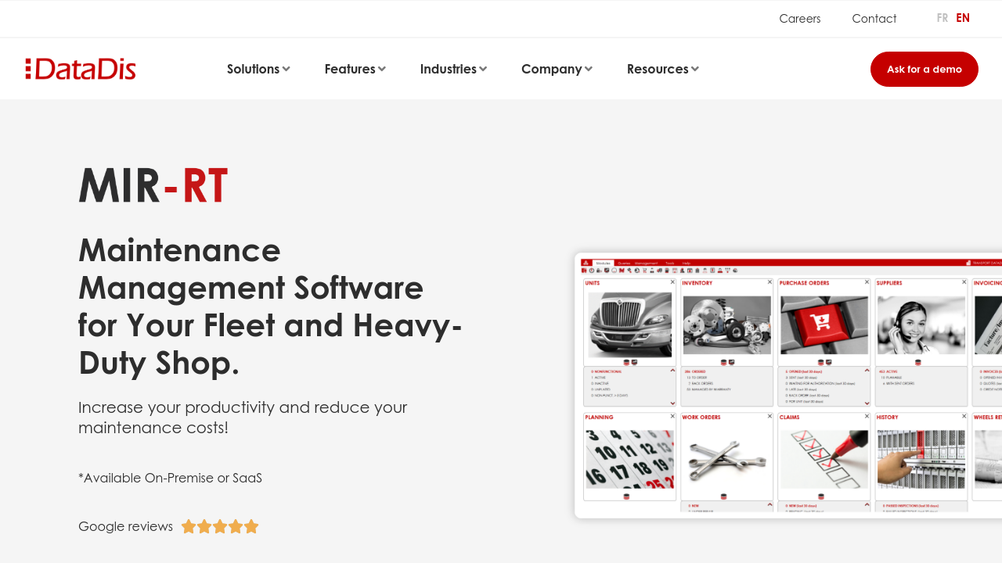Screen dimensions: 1002x563
Task: Click the Ask for a demo button
Action: click(924, 69)
